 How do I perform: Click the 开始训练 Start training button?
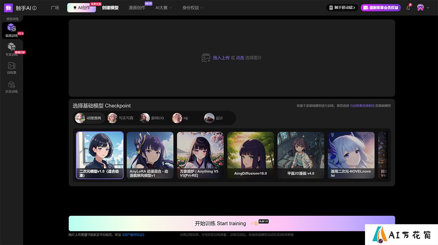pos(232,223)
